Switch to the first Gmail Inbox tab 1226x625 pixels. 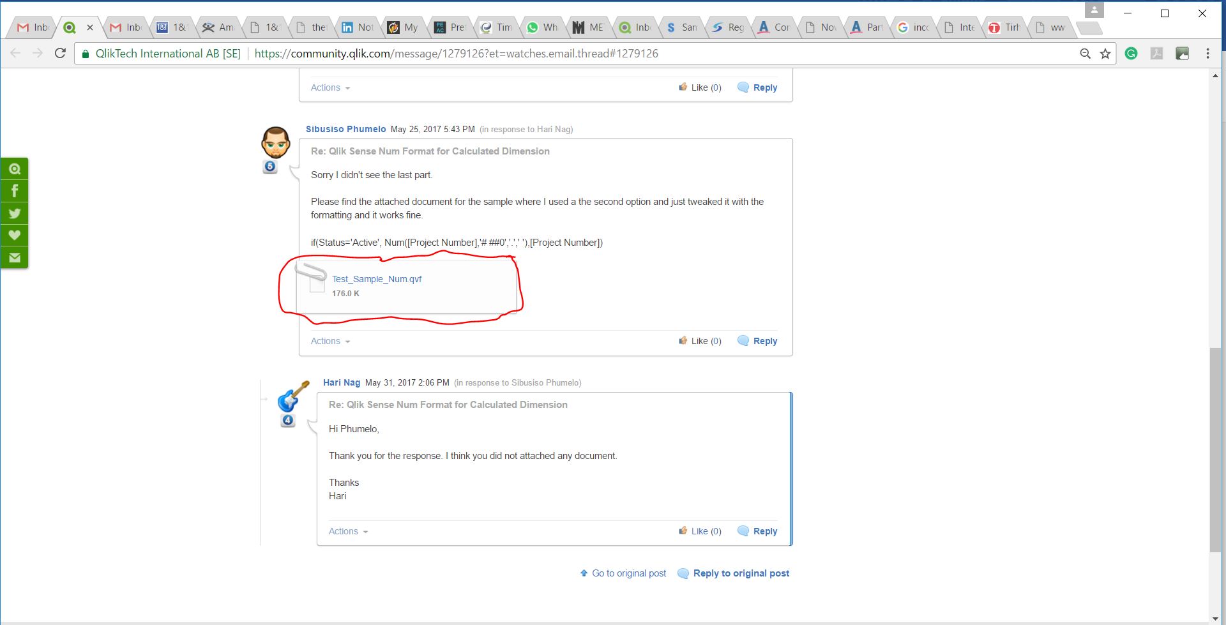point(33,27)
